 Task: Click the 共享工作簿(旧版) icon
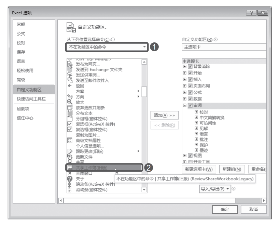[x=70, y=168]
